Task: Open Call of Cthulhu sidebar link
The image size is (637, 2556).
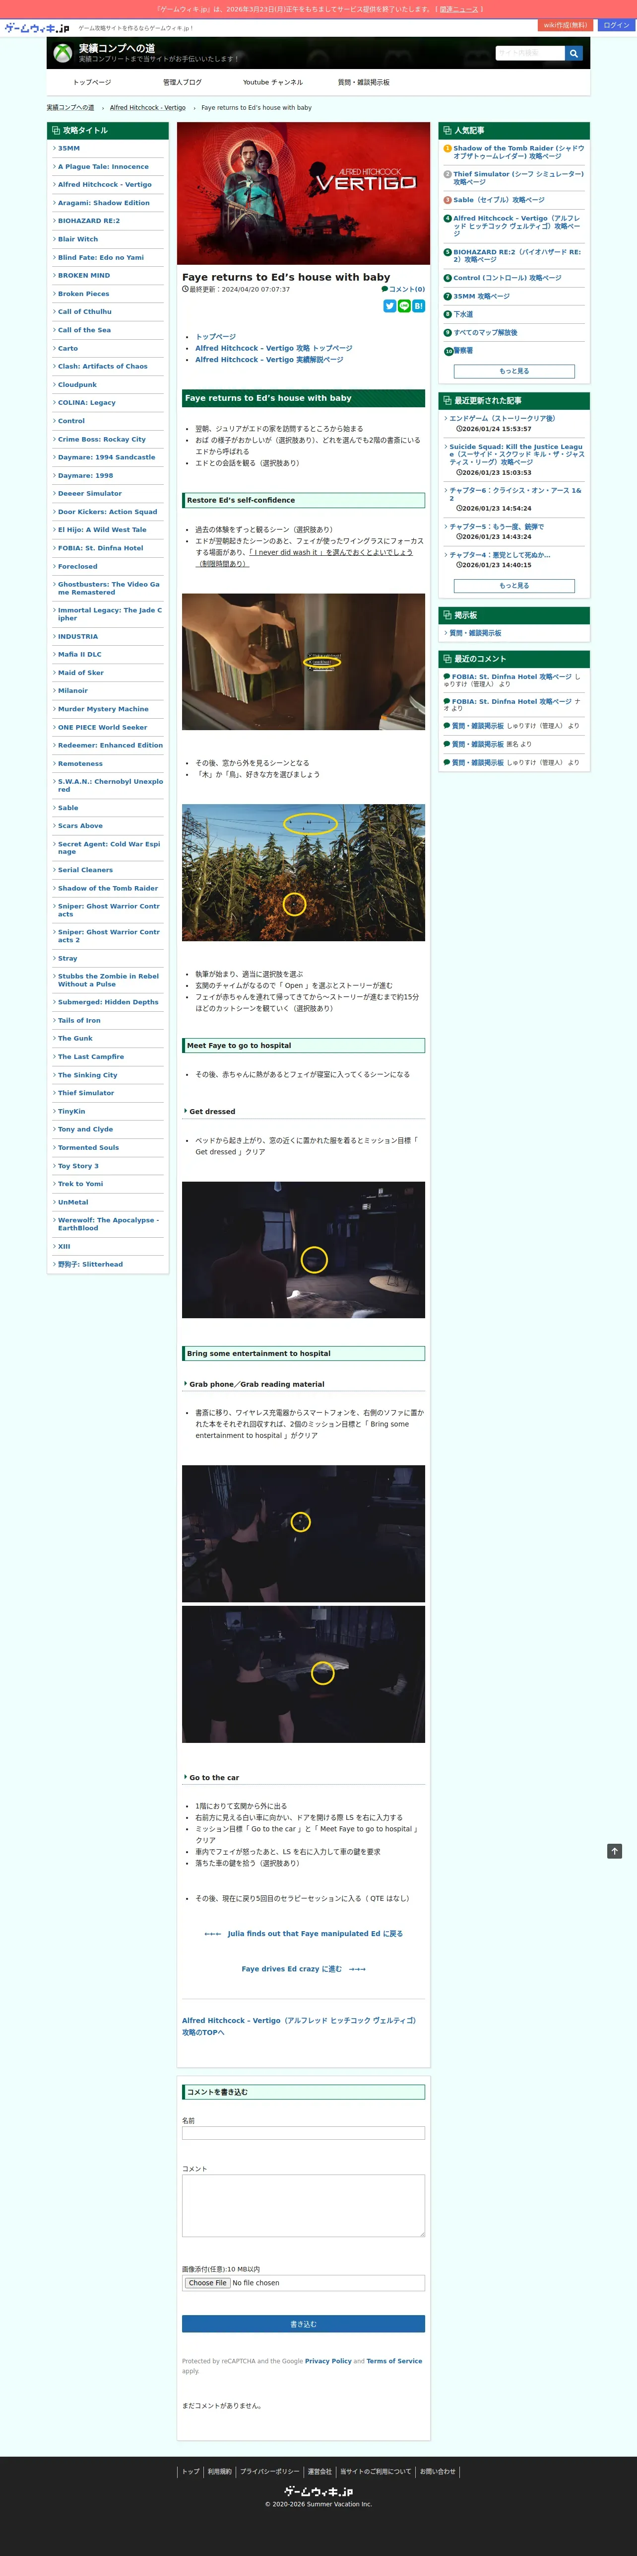Action: click(84, 311)
